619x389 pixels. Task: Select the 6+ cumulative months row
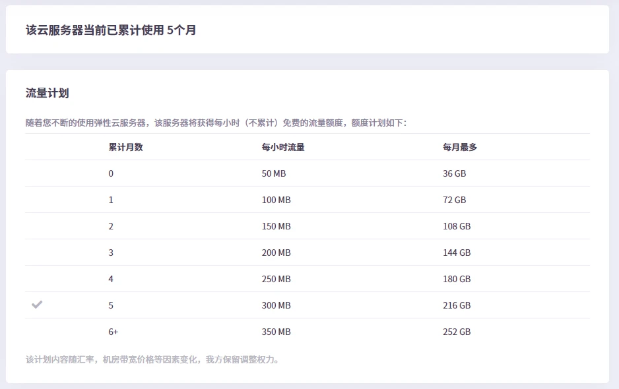pos(114,332)
